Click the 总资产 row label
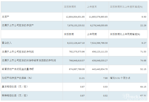Image resolution: width=149 pixels, height=102 pixels. [x=6, y=17]
